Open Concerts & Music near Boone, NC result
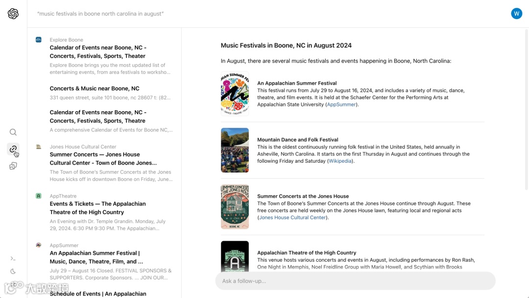The height and width of the screenshot is (298, 529). click(x=95, y=88)
